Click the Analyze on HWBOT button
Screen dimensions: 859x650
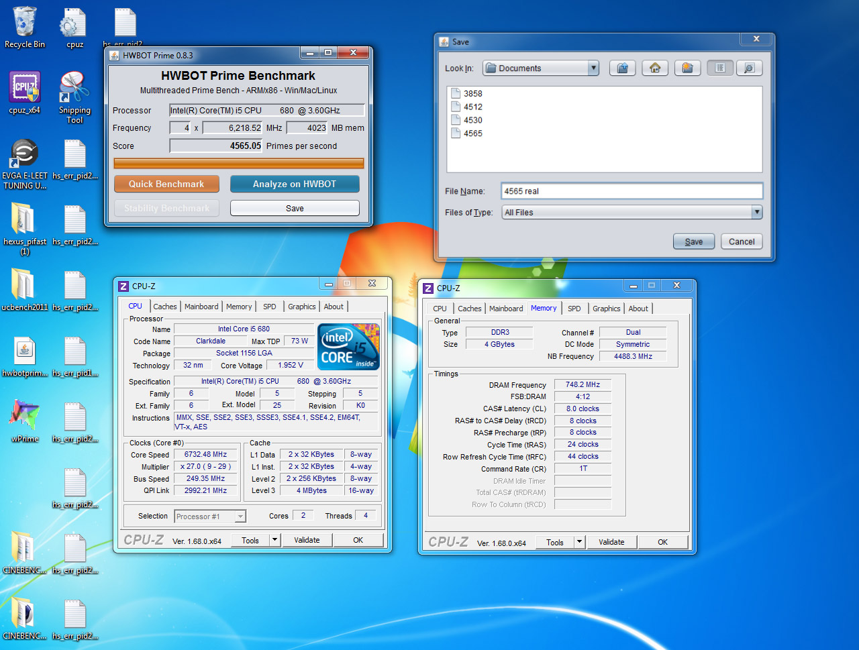[x=295, y=184]
